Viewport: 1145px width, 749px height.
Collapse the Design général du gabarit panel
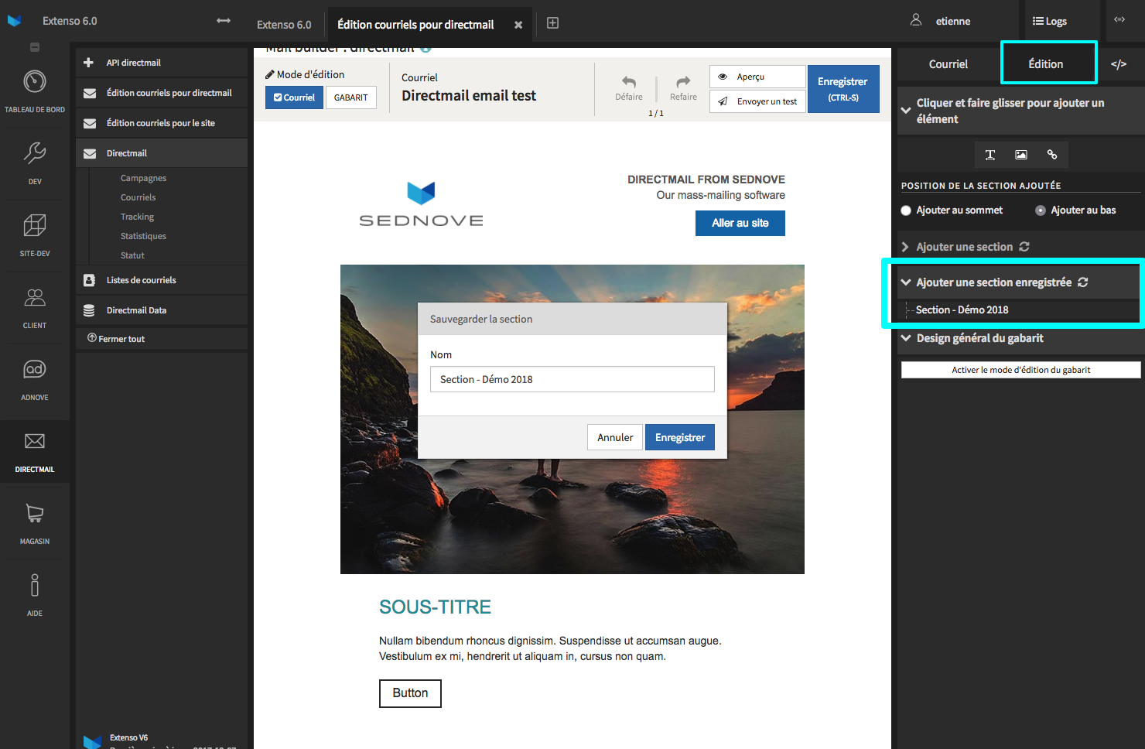(906, 338)
